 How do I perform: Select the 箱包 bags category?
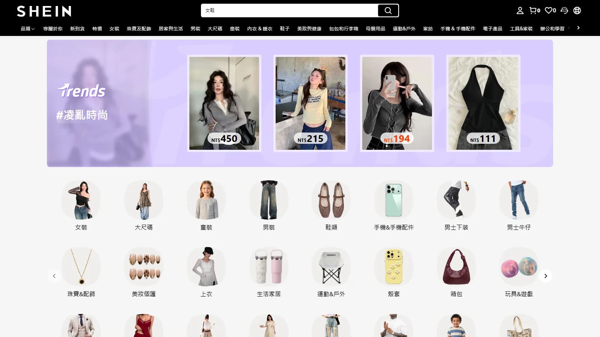(x=456, y=272)
